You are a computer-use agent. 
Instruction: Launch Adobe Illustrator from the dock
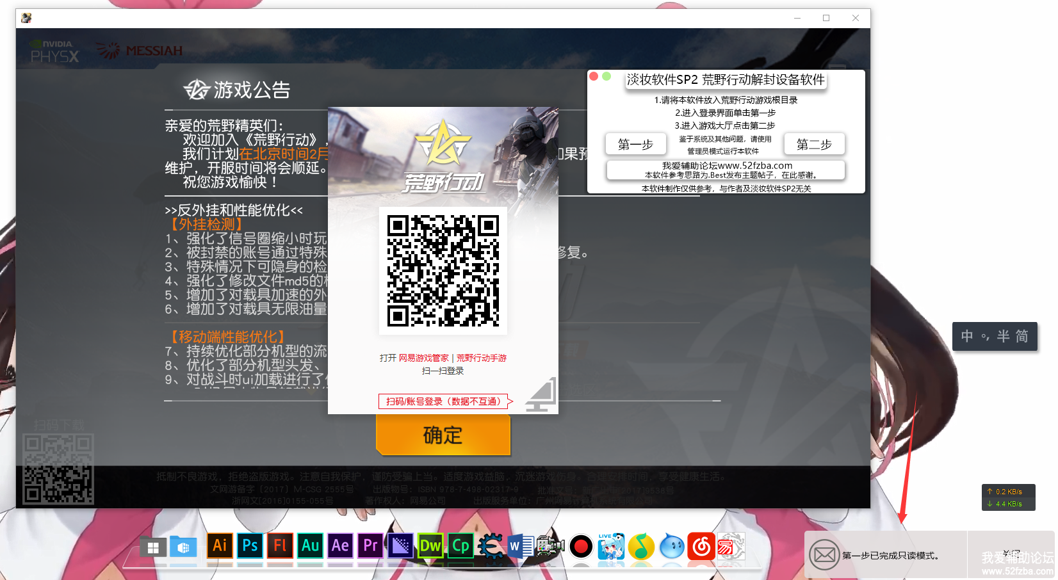pos(220,545)
